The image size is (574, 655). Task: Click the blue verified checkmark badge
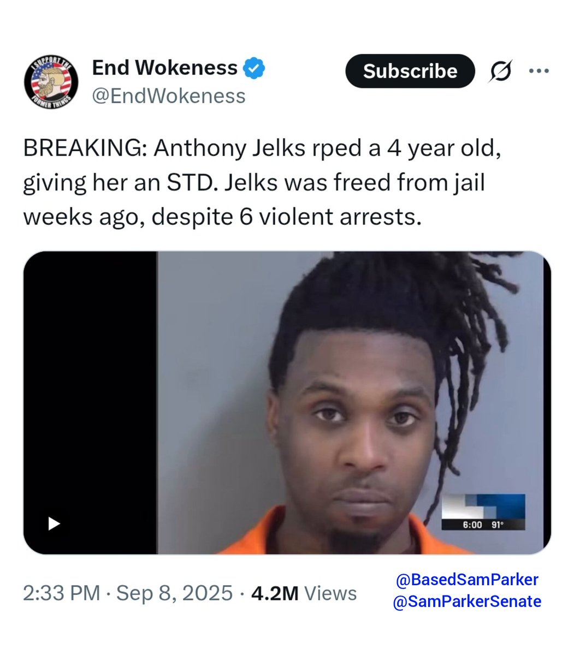pos(255,68)
